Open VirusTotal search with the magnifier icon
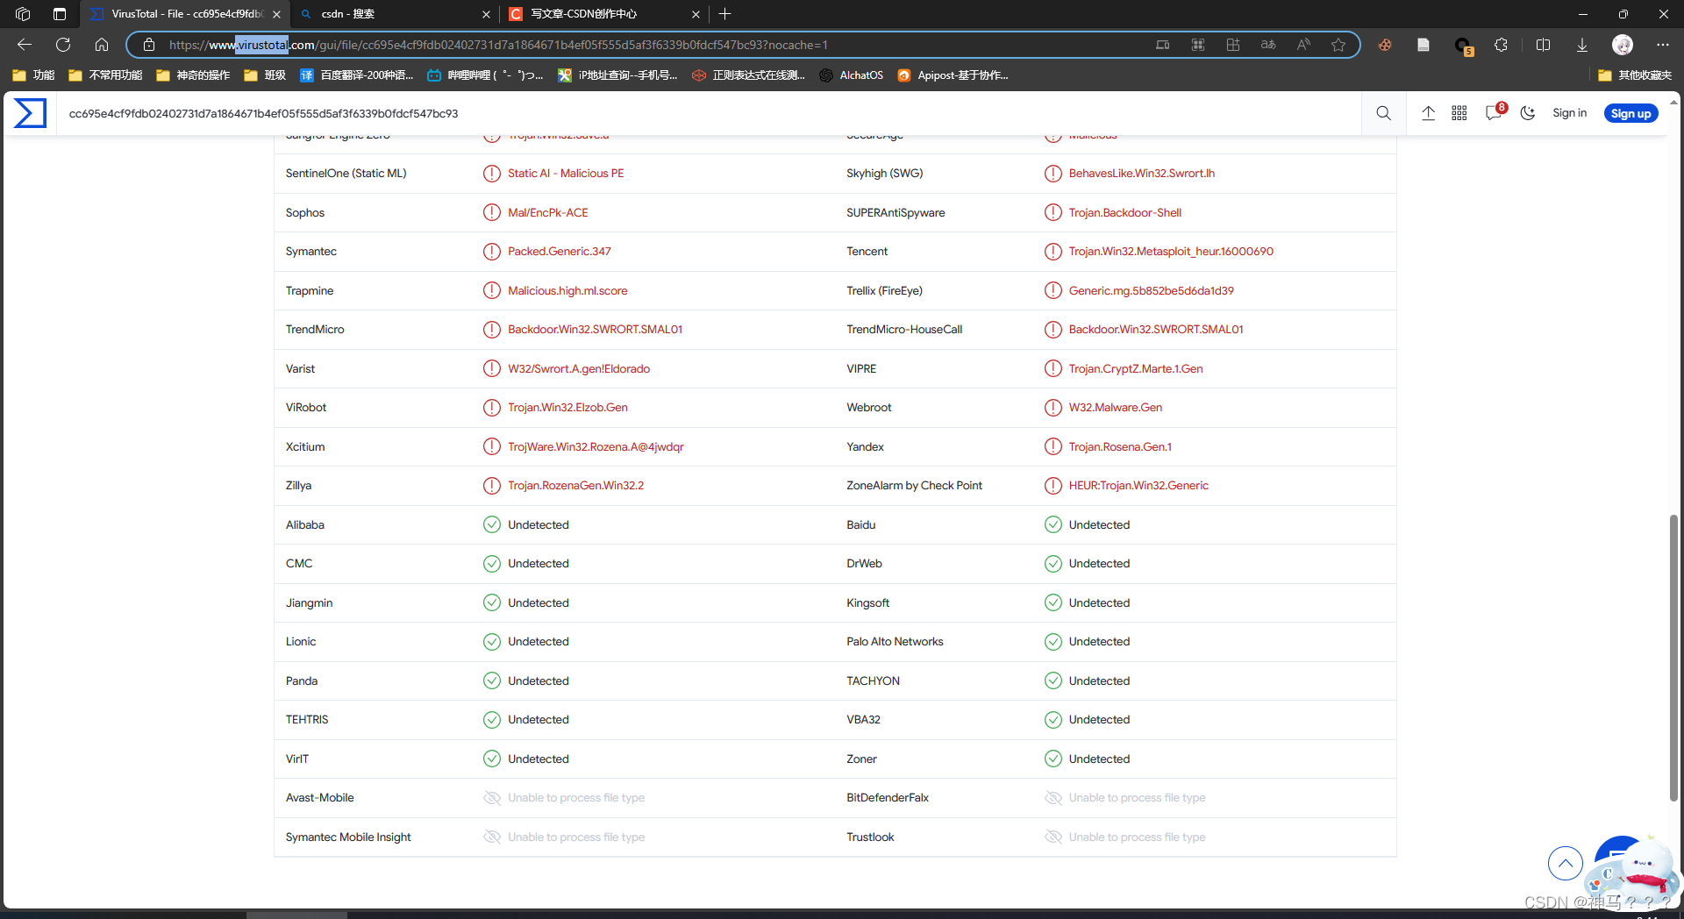The height and width of the screenshot is (919, 1684). click(x=1383, y=113)
